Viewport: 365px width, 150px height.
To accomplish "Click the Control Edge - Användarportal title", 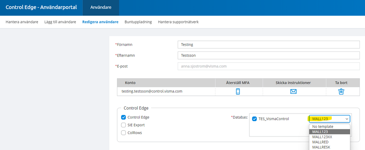I will point(41,7).
